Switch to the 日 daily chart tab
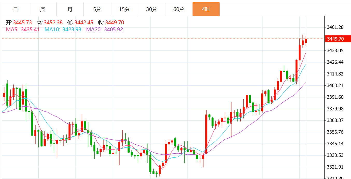The width and height of the screenshot is (351, 179). 16,10
